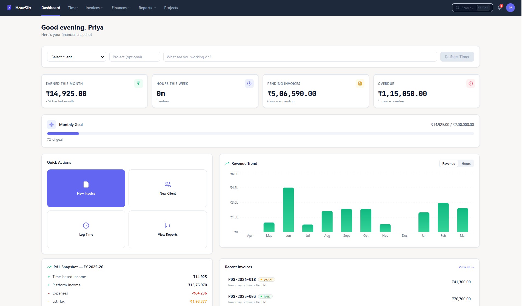
Task: Click the Monthly Goal target icon
Action: [52, 125]
